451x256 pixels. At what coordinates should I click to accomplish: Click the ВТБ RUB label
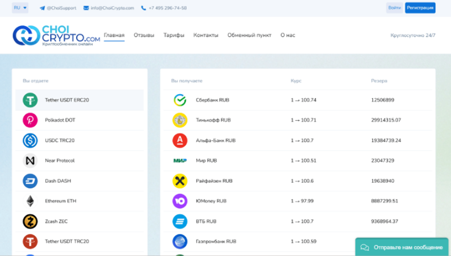pos(206,221)
